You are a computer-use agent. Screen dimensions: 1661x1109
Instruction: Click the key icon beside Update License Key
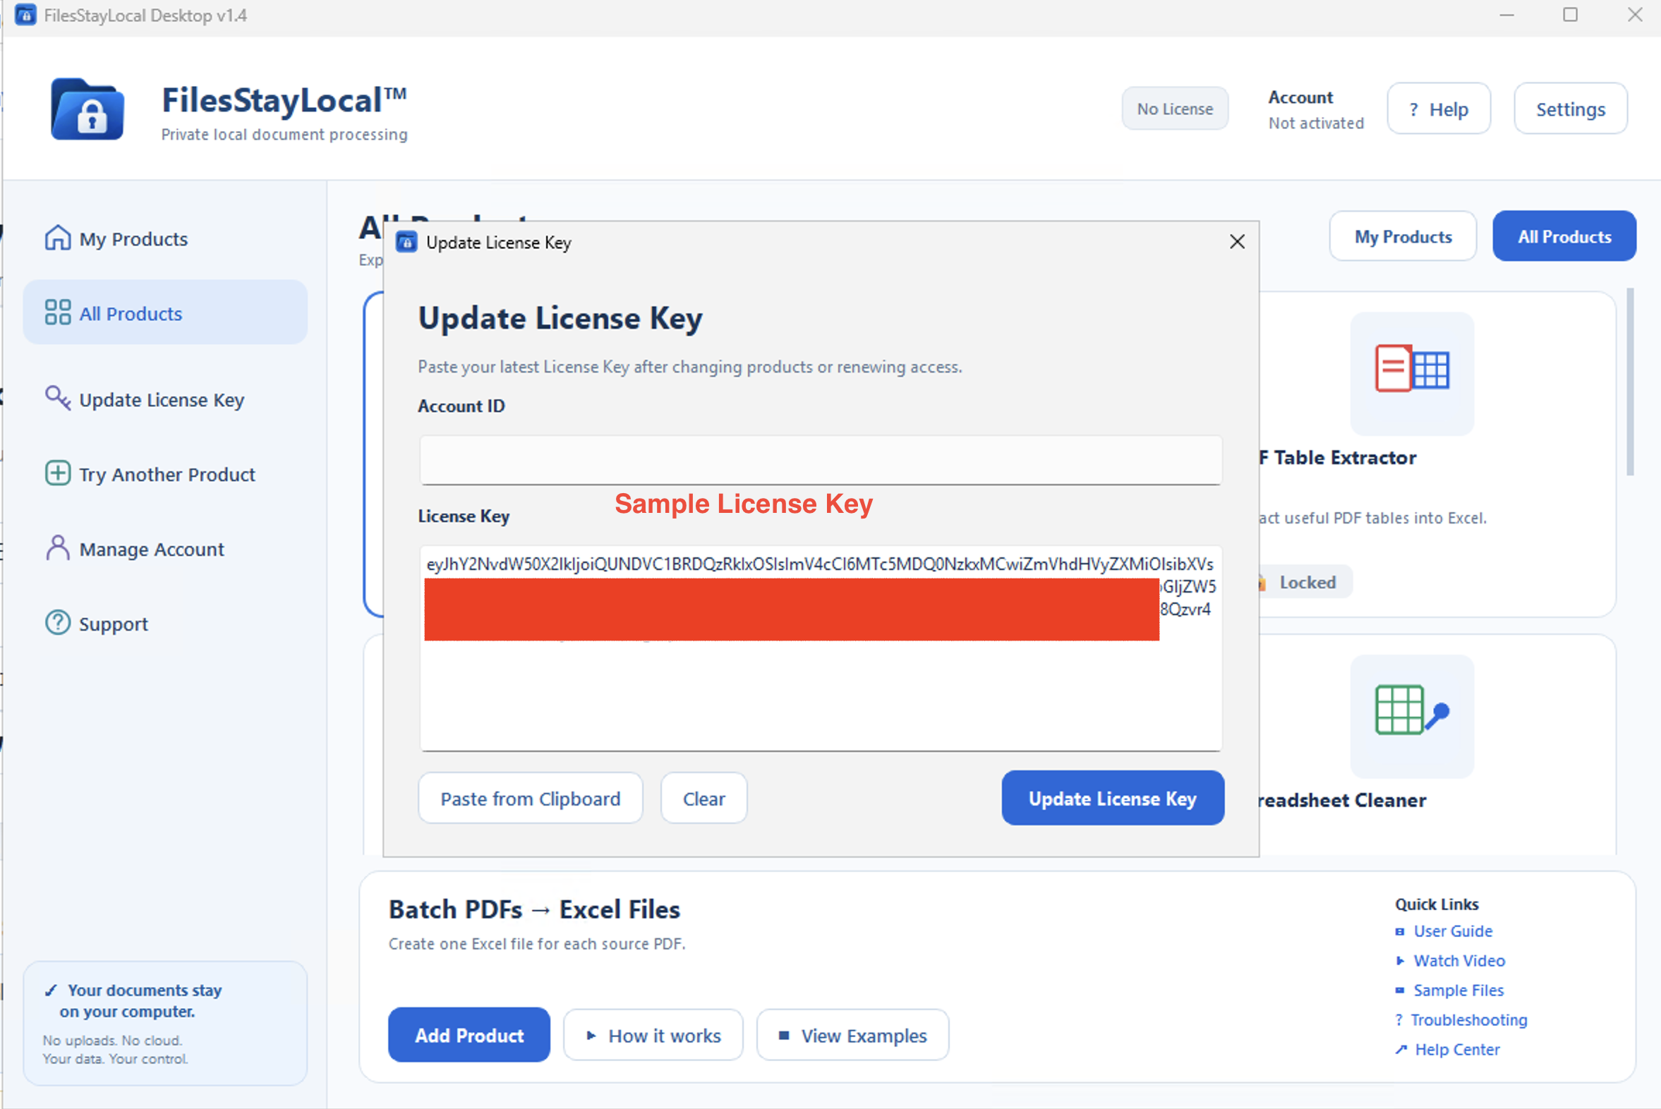click(x=57, y=398)
